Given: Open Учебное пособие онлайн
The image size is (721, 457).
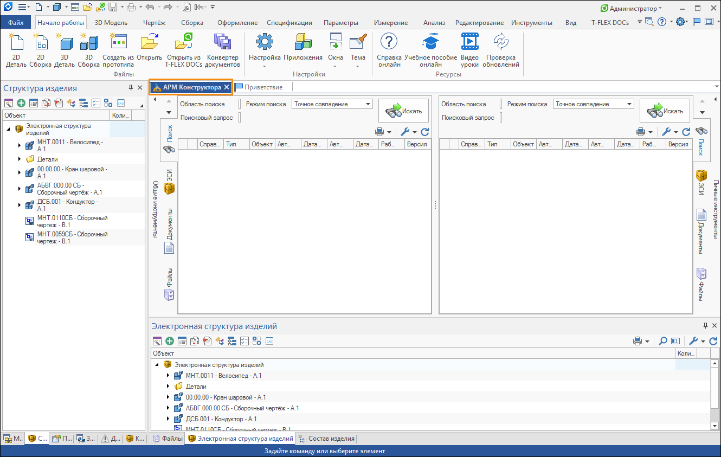Looking at the screenshot, I should click(x=430, y=50).
